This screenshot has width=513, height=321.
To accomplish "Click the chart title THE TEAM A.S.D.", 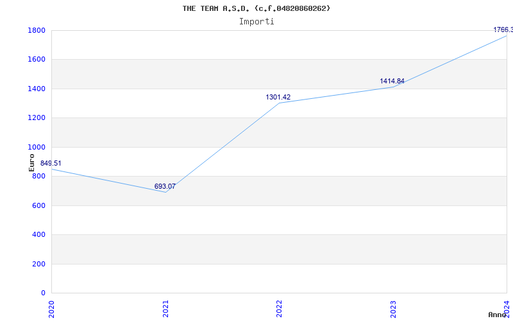I will point(256,8).
